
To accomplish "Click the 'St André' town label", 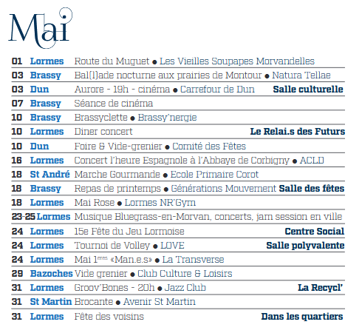I will [49, 175].
